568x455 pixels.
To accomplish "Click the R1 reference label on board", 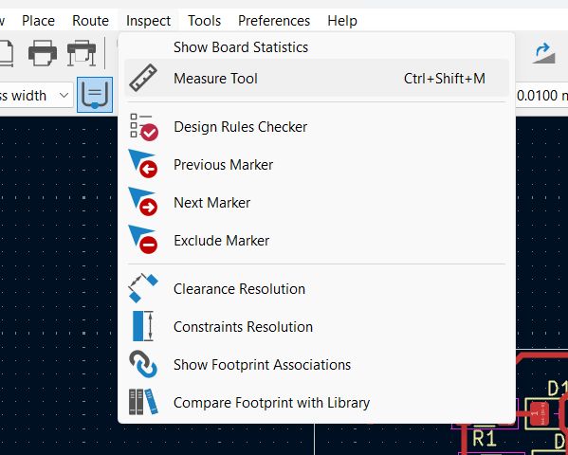I will [x=484, y=439].
